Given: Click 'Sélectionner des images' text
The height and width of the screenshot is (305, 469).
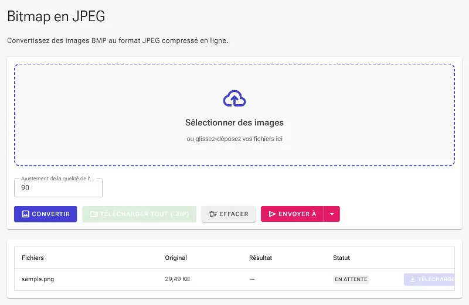Looking at the screenshot, I should click(235, 122).
